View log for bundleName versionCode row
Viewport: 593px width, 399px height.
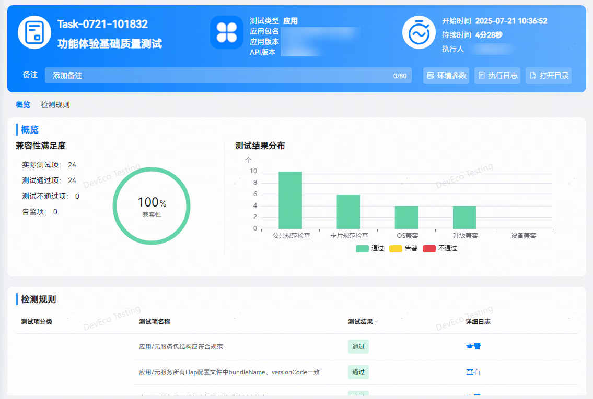(473, 372)
